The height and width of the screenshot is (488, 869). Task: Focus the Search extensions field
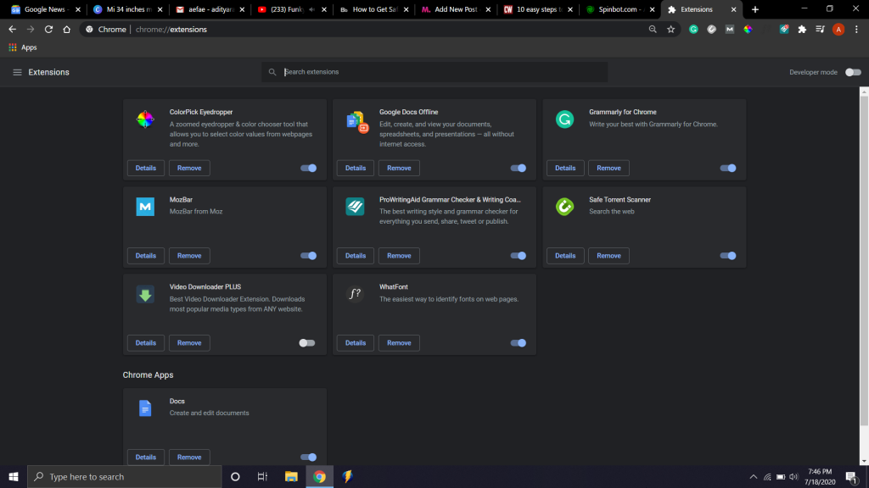point(434,72)
